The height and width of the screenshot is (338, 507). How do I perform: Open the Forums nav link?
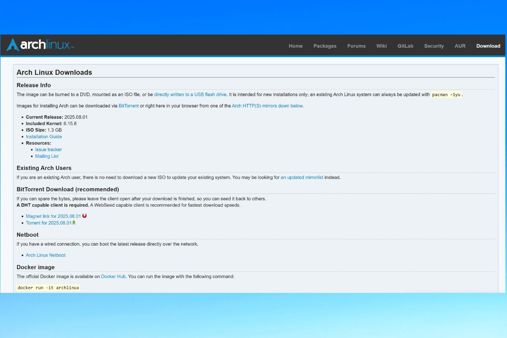tap(357, 46)
